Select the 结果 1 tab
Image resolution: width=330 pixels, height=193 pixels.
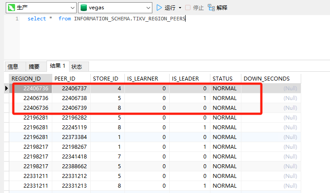pyautogui.click(x=58, y=66)
